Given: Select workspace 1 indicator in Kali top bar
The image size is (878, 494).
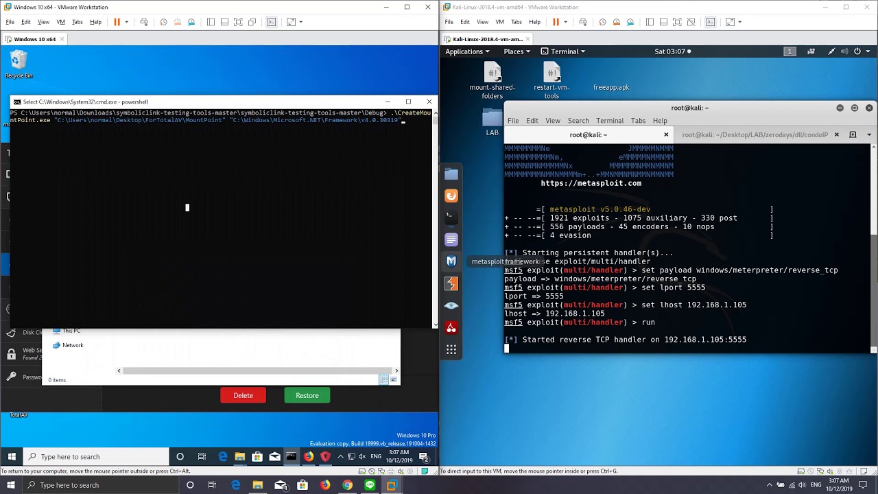Looking at the screenshot, I should (790, 51).
